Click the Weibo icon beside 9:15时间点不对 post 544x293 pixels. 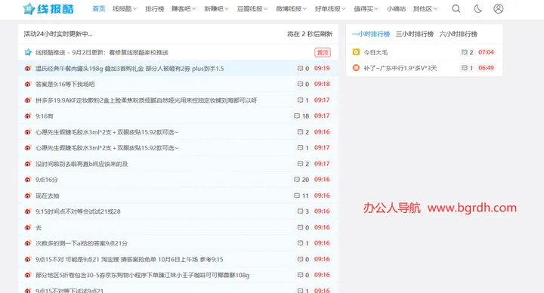pos(28,211)
